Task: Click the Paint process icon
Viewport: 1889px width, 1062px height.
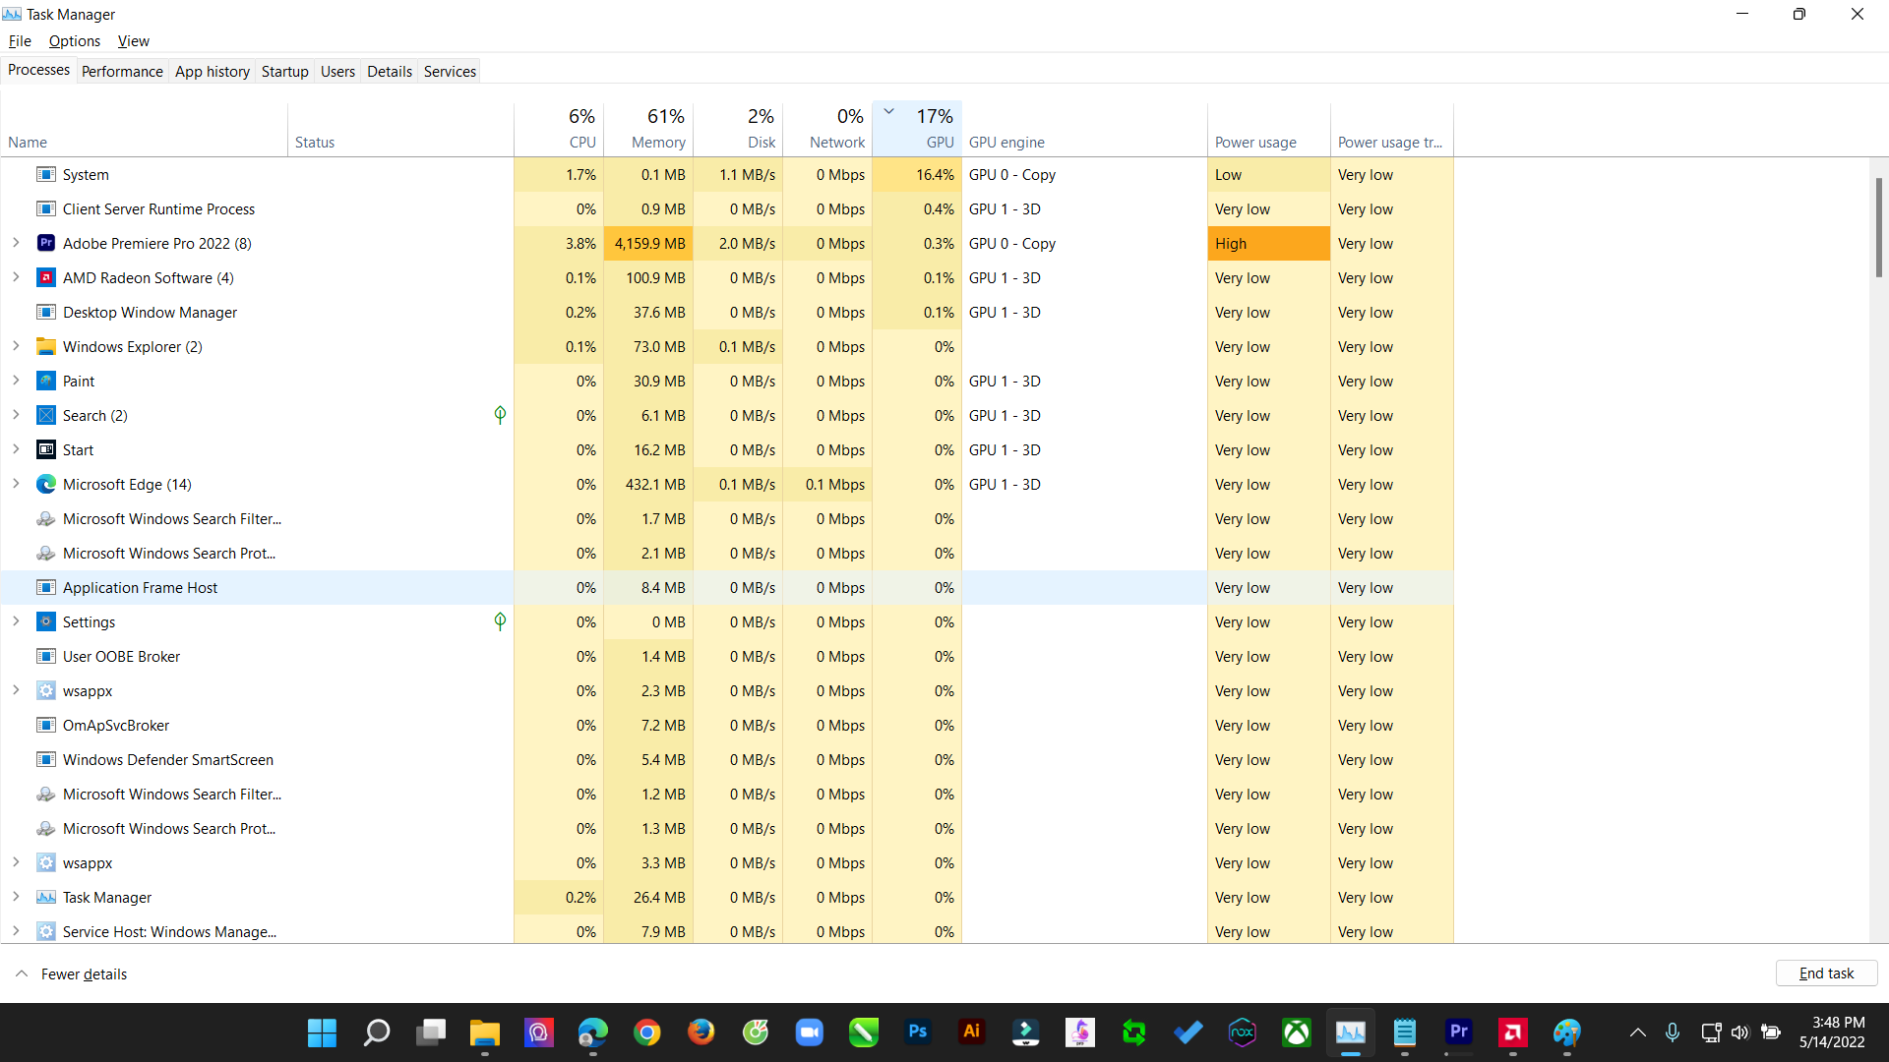Action: 45,381
